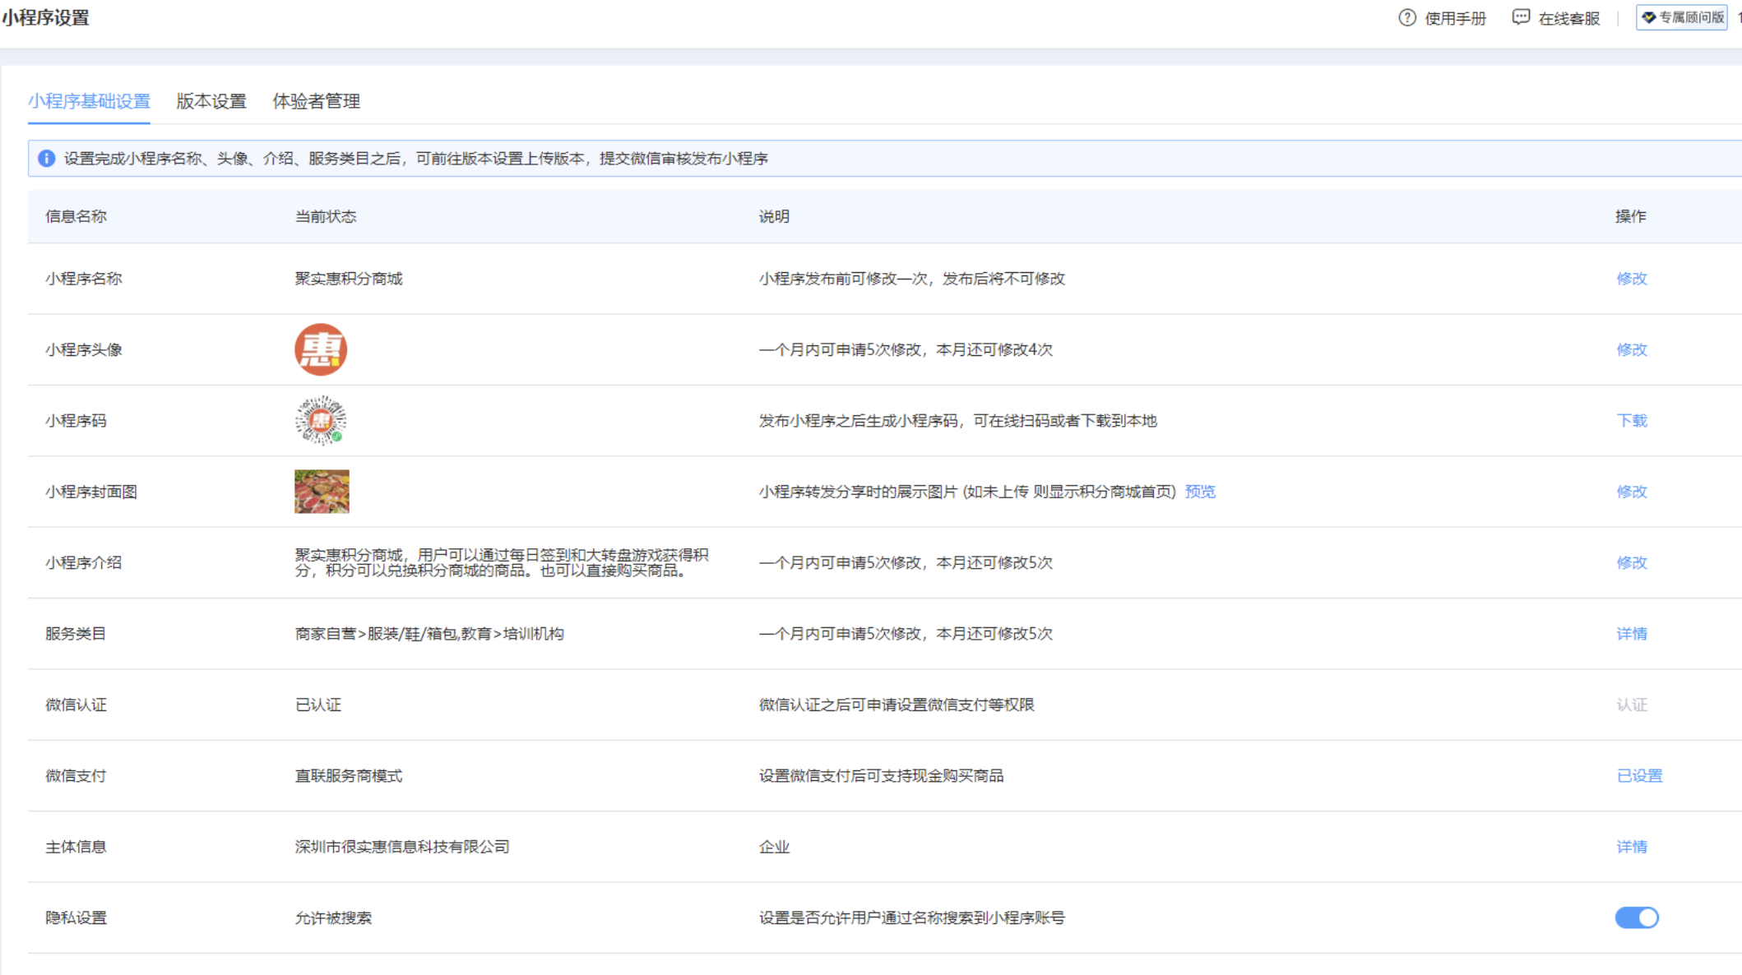
Task: Click 修改 for 小程序头像 row
Action: [x=1631, y=349]
